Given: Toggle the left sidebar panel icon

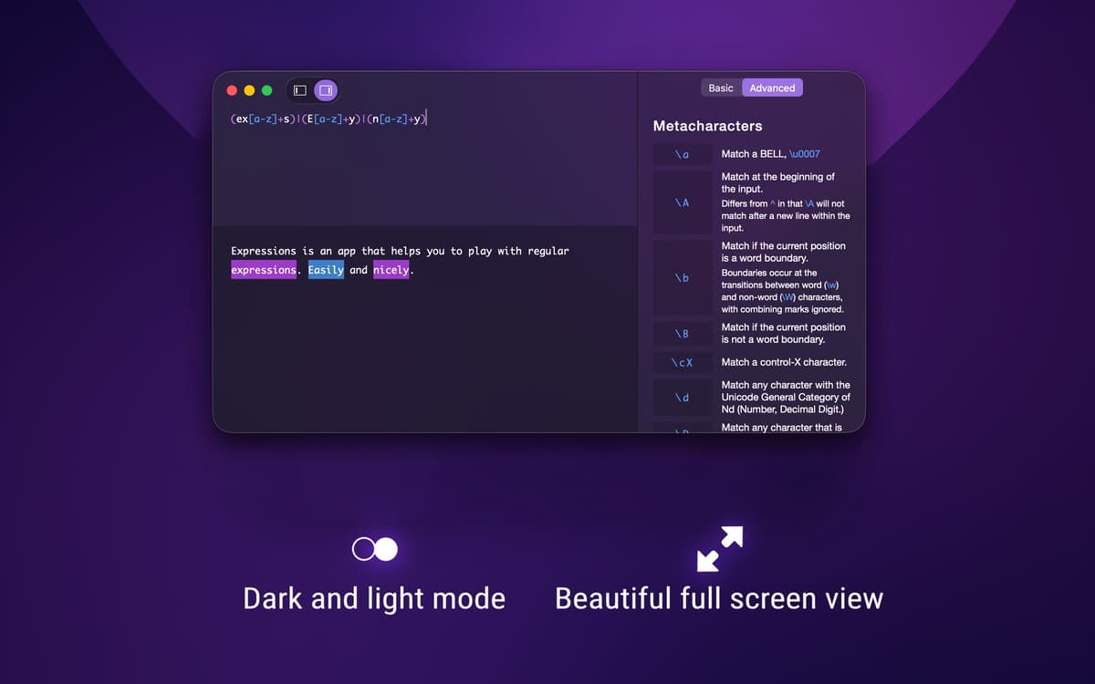Looking at the screenshot, I should pyautogui.click(x=299, y=90).
